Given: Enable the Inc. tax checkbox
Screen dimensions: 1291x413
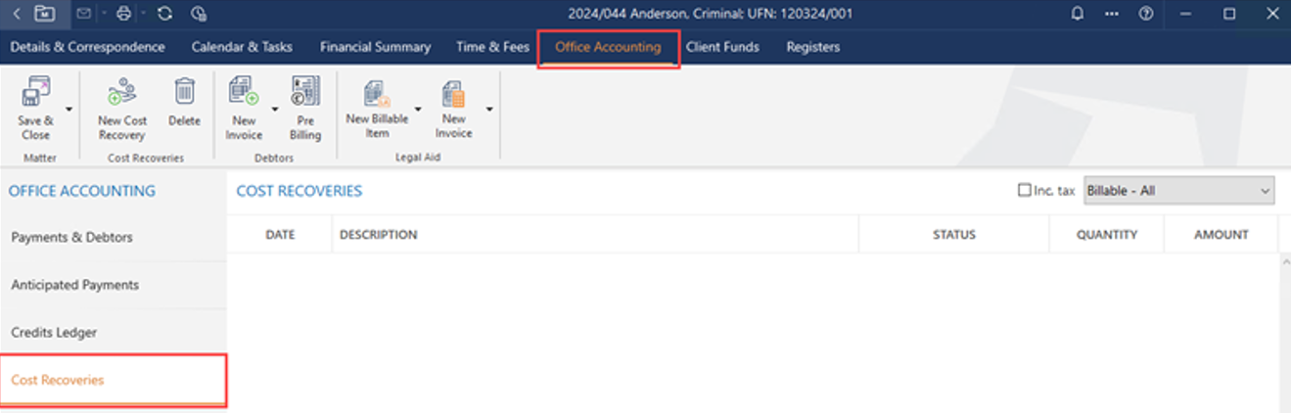Looking at the screenshot, I should click(x=1024, y=191).
